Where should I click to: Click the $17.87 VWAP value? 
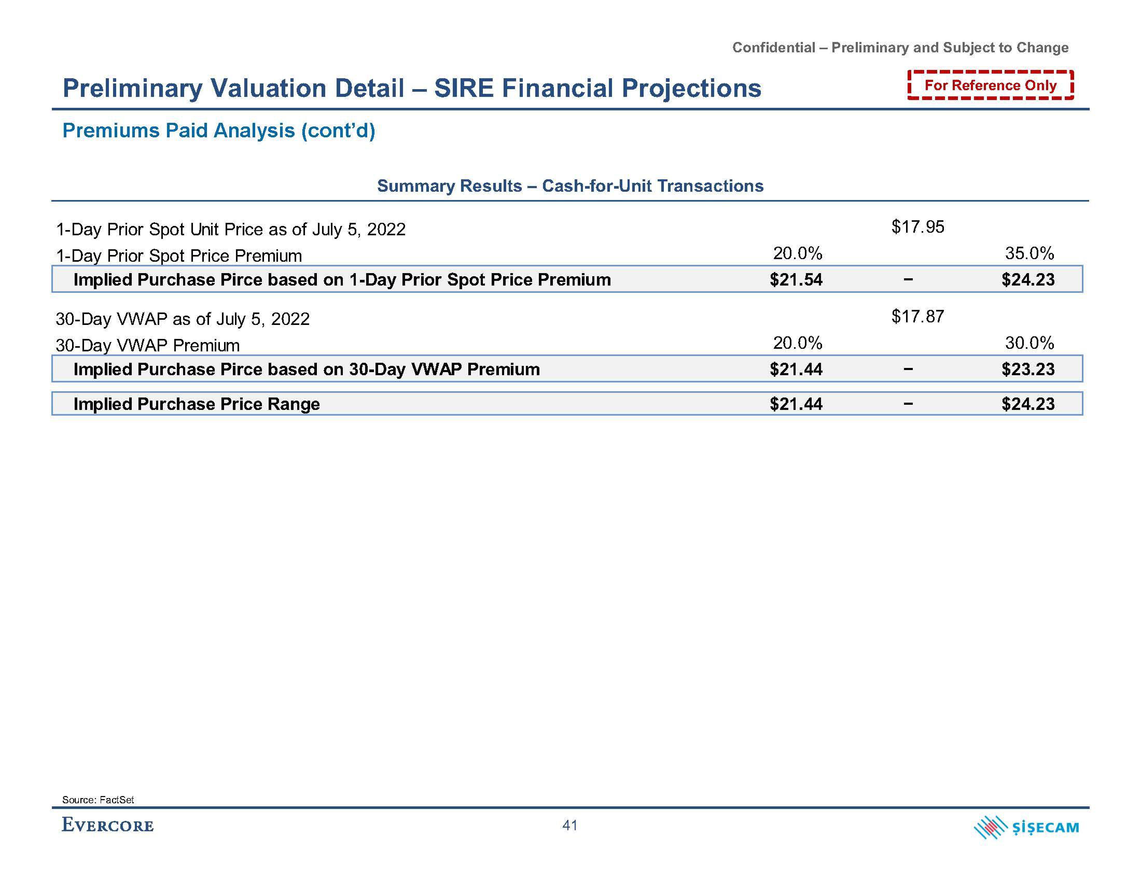tap(918, 316)
